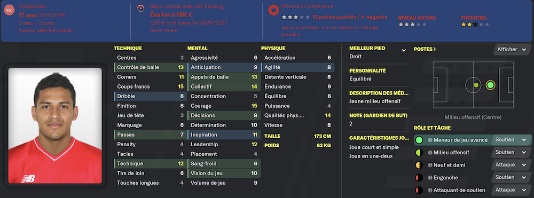The height and width of the screenshot is (198, 534).
Task: Click info icon beside Milieu offensif role
Action: (x=430, y=153)
